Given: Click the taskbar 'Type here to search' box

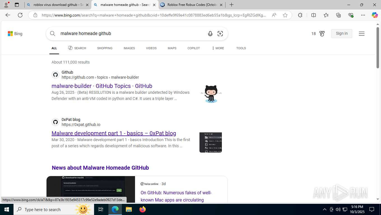Looking at the screenshot, I should [x=54, y=209].
